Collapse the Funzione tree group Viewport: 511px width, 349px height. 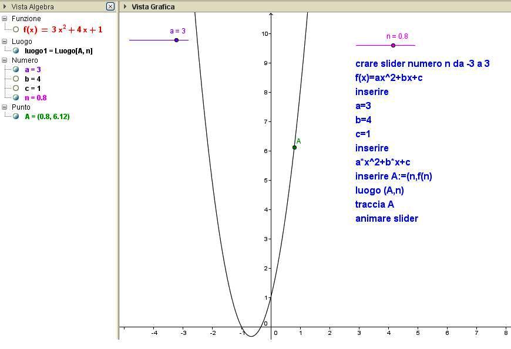tap(5, 19)
